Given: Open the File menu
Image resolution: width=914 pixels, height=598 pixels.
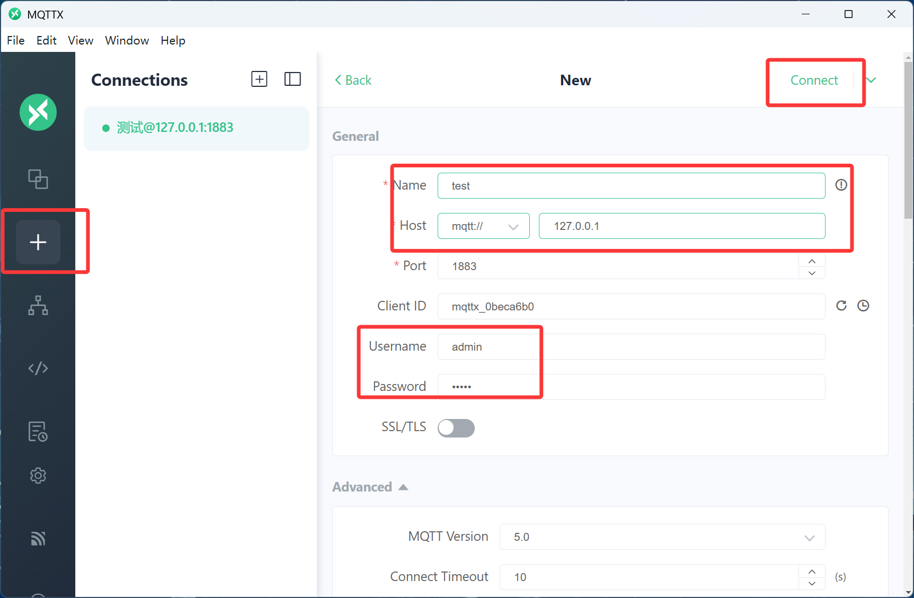Looking at the screenshot, I should click(16, 40).
